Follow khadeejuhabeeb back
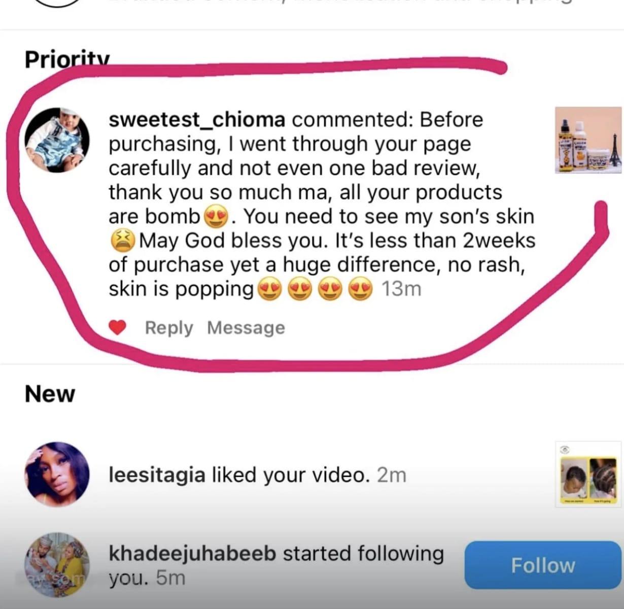 click(542, 565)
